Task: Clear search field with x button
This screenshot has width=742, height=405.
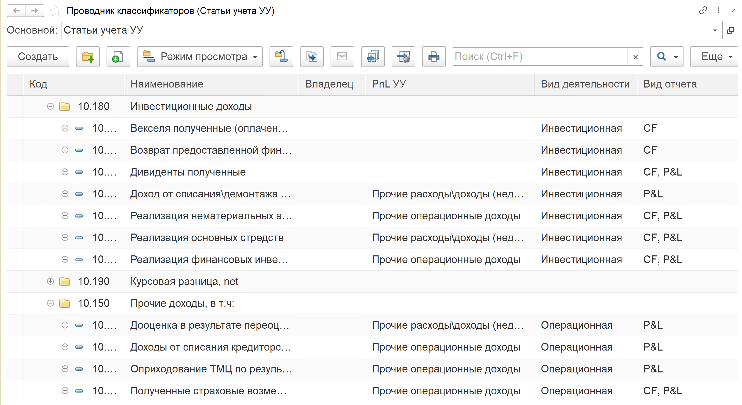Action: [635, 57]
